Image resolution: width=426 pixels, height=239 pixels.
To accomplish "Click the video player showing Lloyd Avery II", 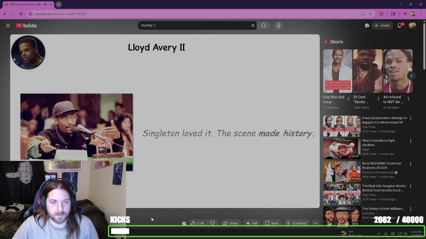I will (165, 121).
